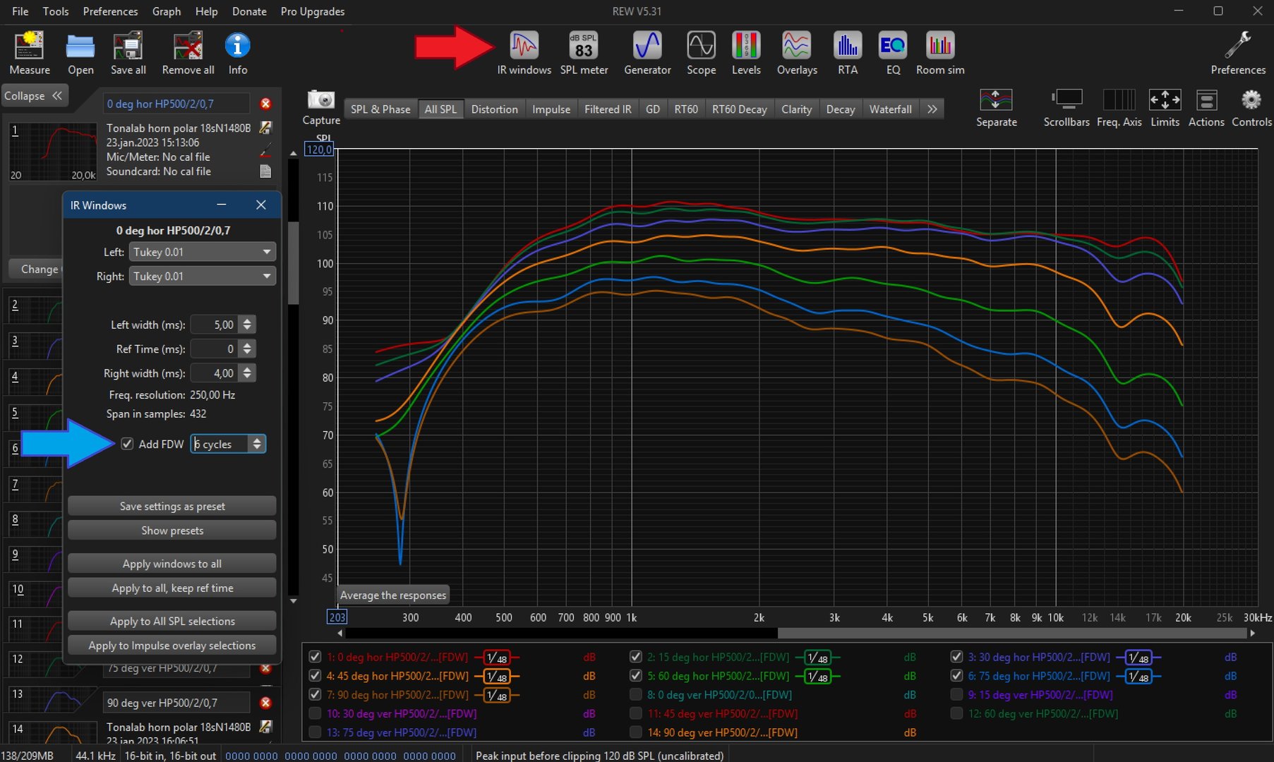Uncheck the Add FDW checkbox
Viewport: 1274px width, 762px height.
tap(127, 444)
